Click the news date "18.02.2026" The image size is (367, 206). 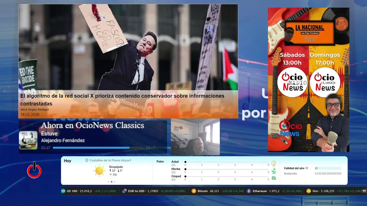(30, 115)
